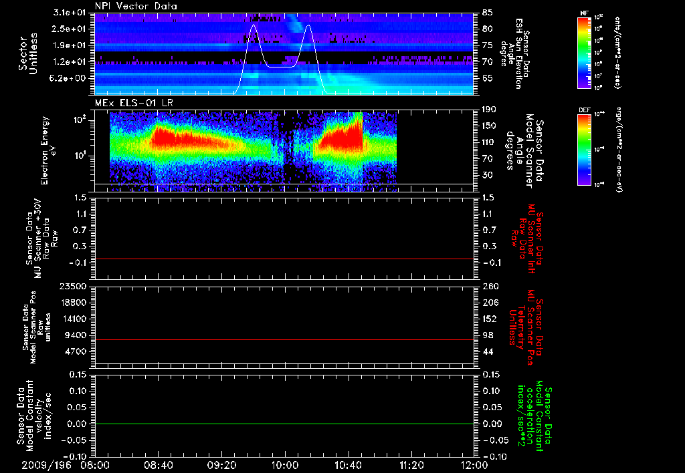Click the 'MU Scanner +30V' left axis label

pos(41,239)
